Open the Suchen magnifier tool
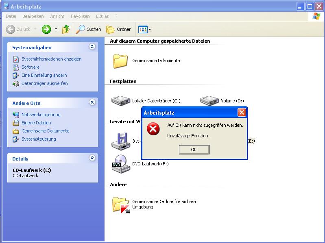Screen dimensions: 325x243 pos(88,29)
